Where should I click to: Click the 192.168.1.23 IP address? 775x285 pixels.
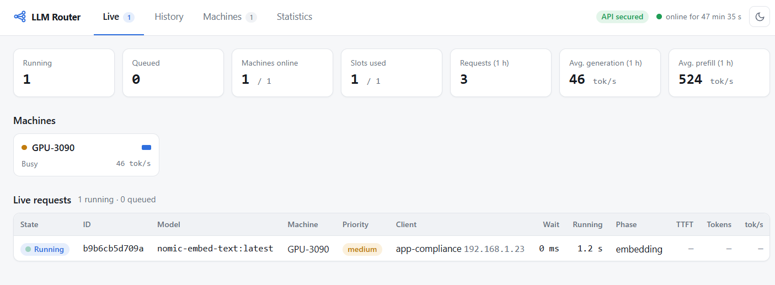(x=494, y=249)
